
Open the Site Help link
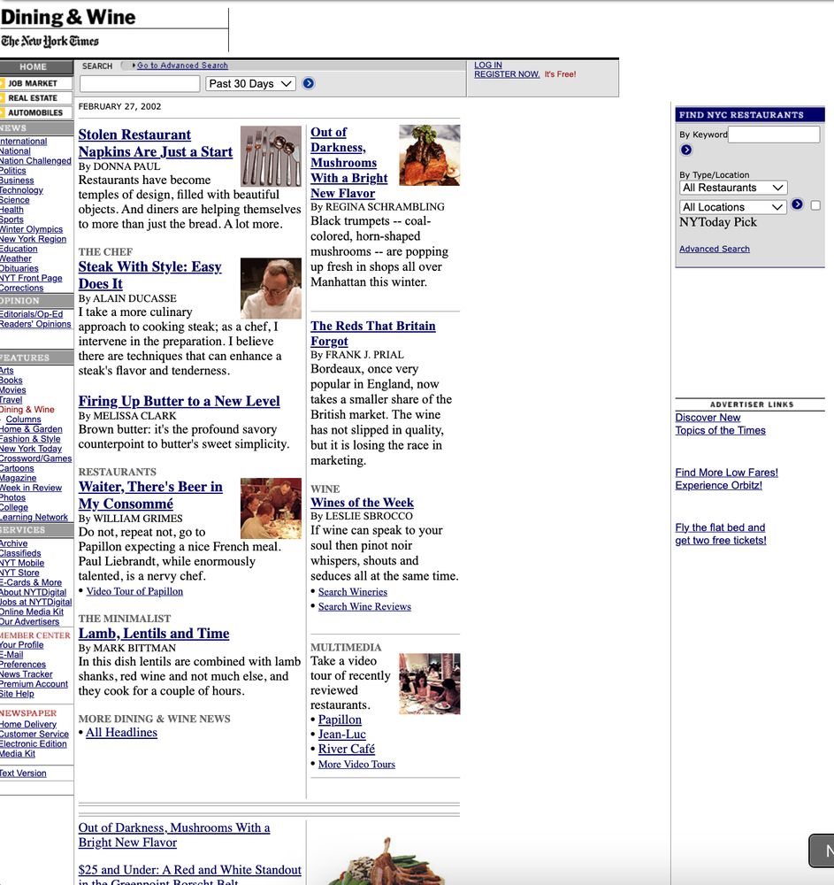click(17, 694)
